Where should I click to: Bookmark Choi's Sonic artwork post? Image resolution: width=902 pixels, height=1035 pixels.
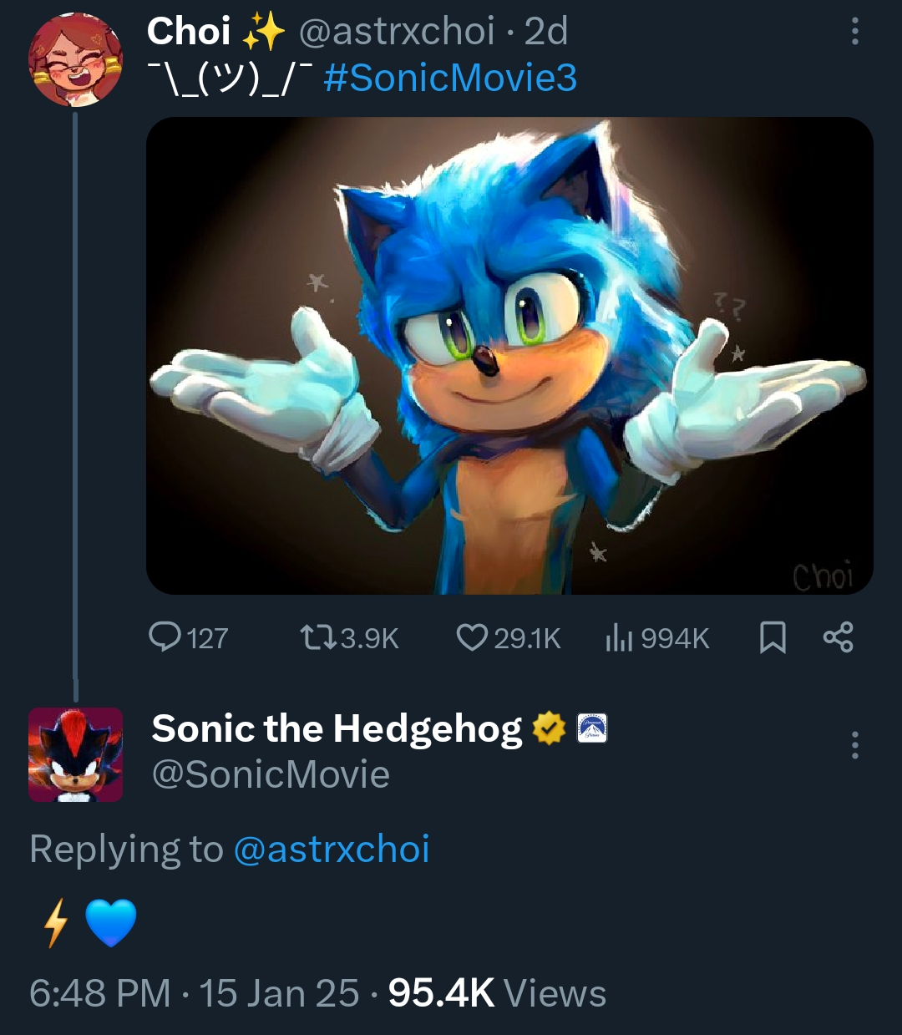[773, 638]
